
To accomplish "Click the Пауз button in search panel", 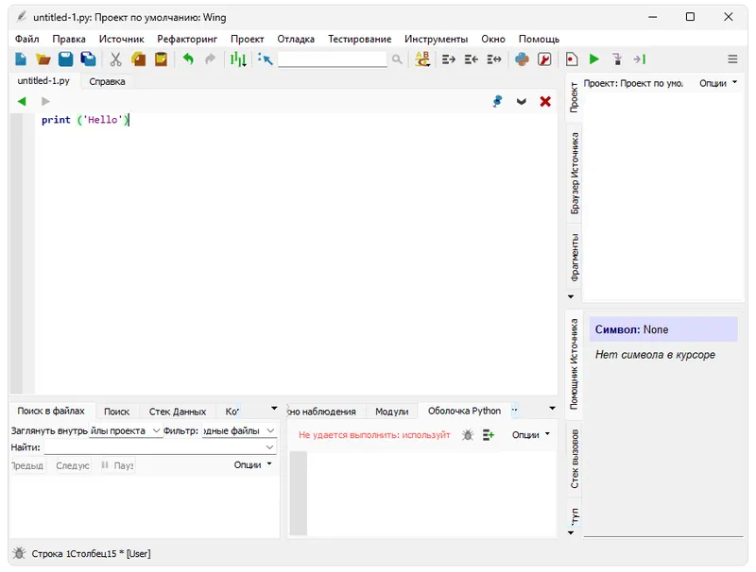I will pyautogui.click(x=117, y=465).
